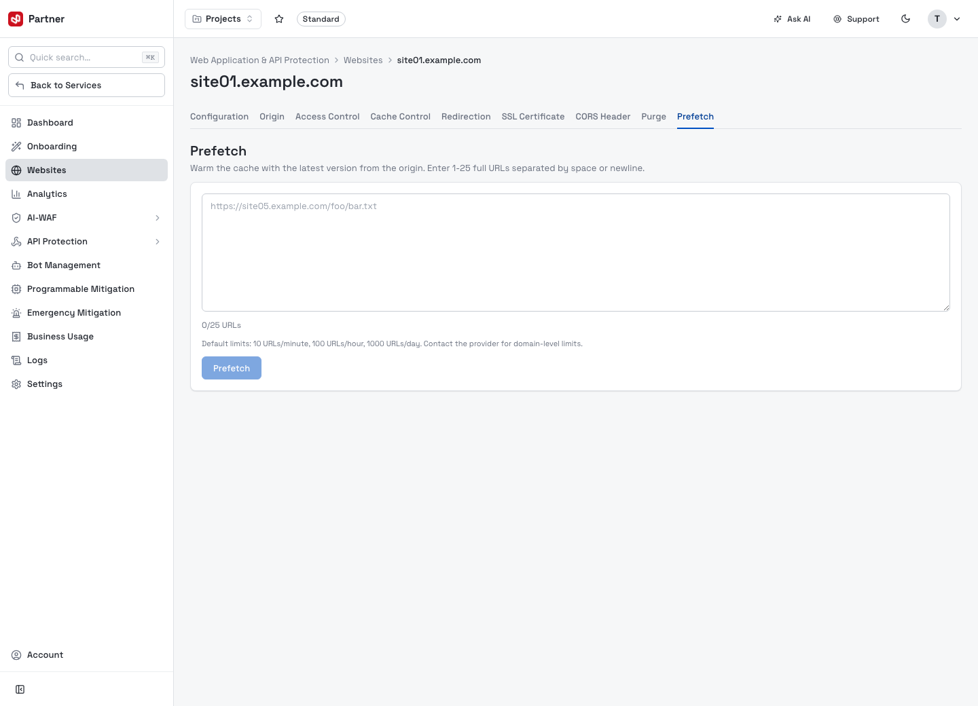Click the Programmable Mitigation chip icon
Viewport: 978px width, 706px height.
point(16,289)
